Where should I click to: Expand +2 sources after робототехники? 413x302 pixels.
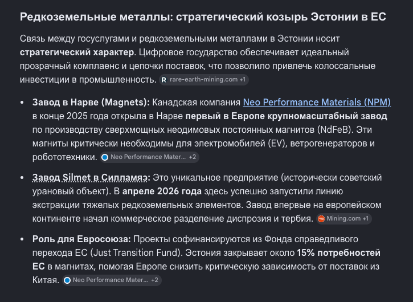pos(193,157)
